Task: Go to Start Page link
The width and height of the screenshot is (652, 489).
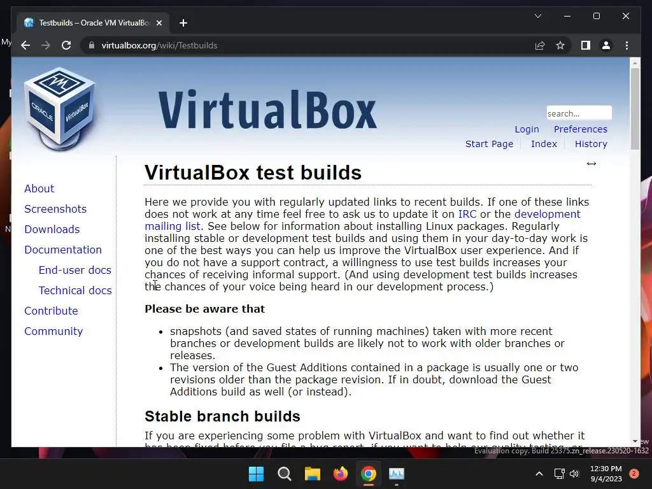Action: point(489,144)
